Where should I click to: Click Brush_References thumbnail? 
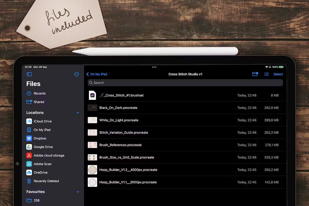[92, 145]
